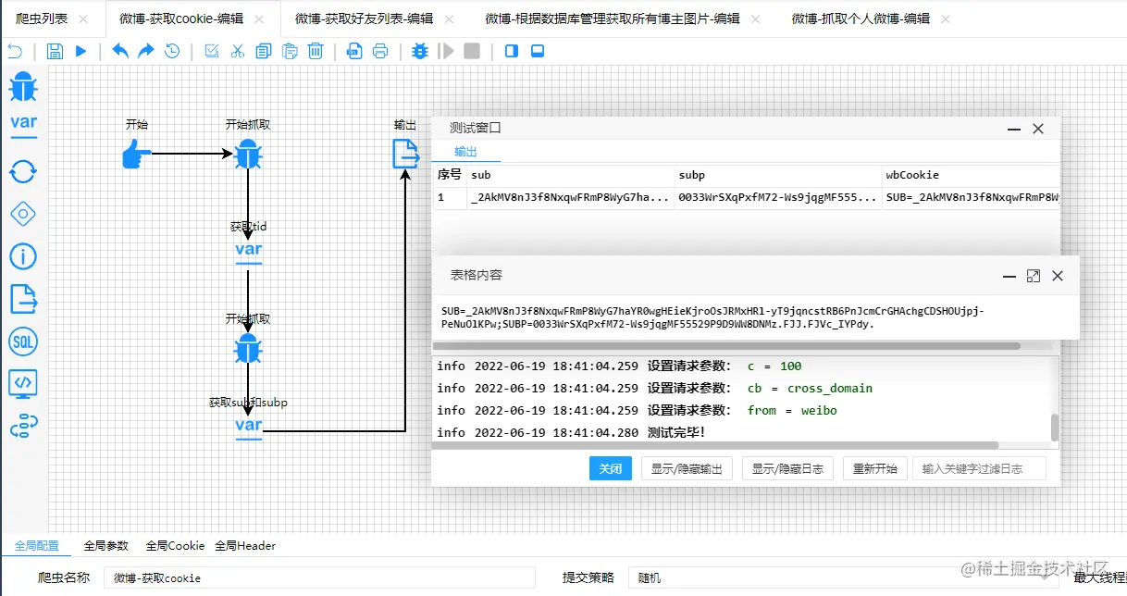Open the 全局Header bottom tab
Image resolution: width=1127 pixels, height=596 pixels.
click(245, 546)
